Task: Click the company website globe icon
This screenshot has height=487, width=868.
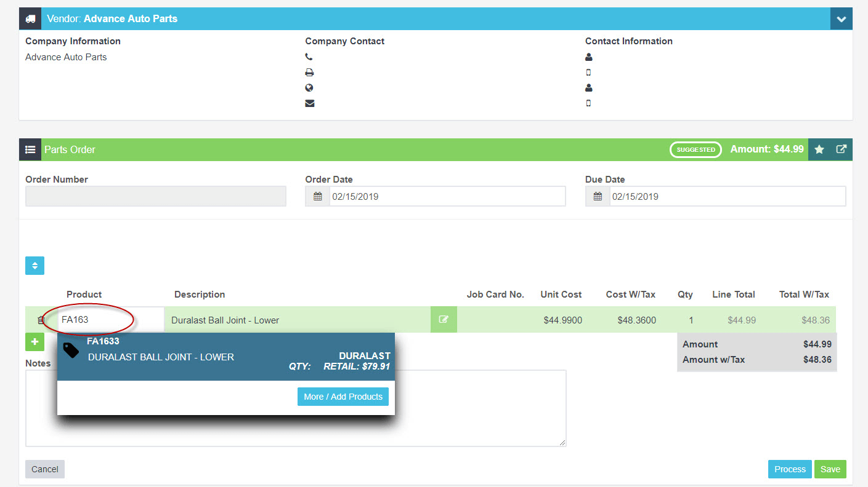Action: click(309, 88)
